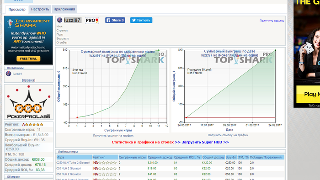Screen dimensions: 320x180
Task: Sort table by Средний доход column
Action: pyautogui.click(x=160, y=157)
